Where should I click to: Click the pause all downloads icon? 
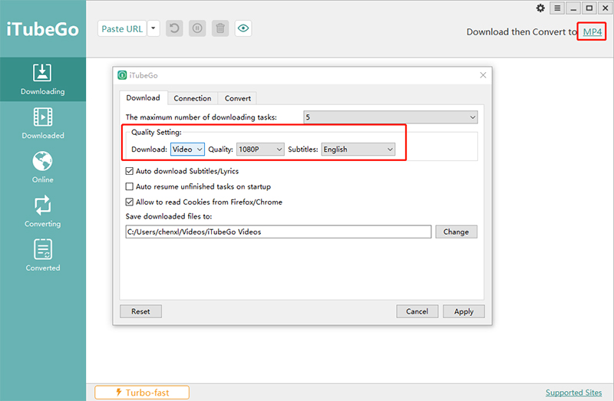197,28
